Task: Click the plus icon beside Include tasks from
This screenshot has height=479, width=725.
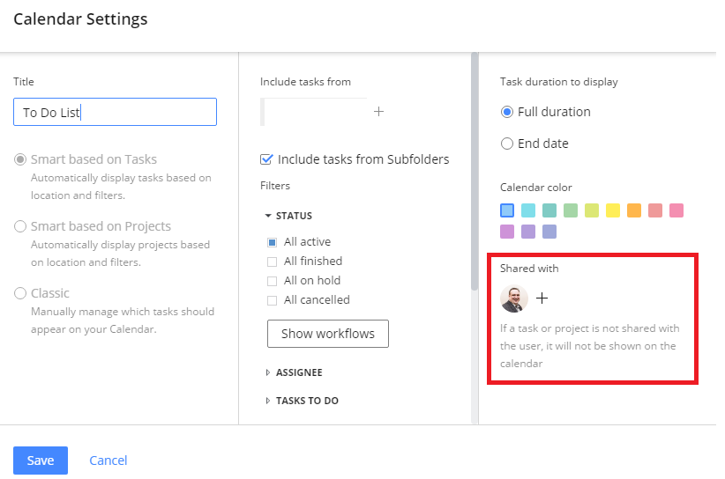Action: tap(378, 112)
